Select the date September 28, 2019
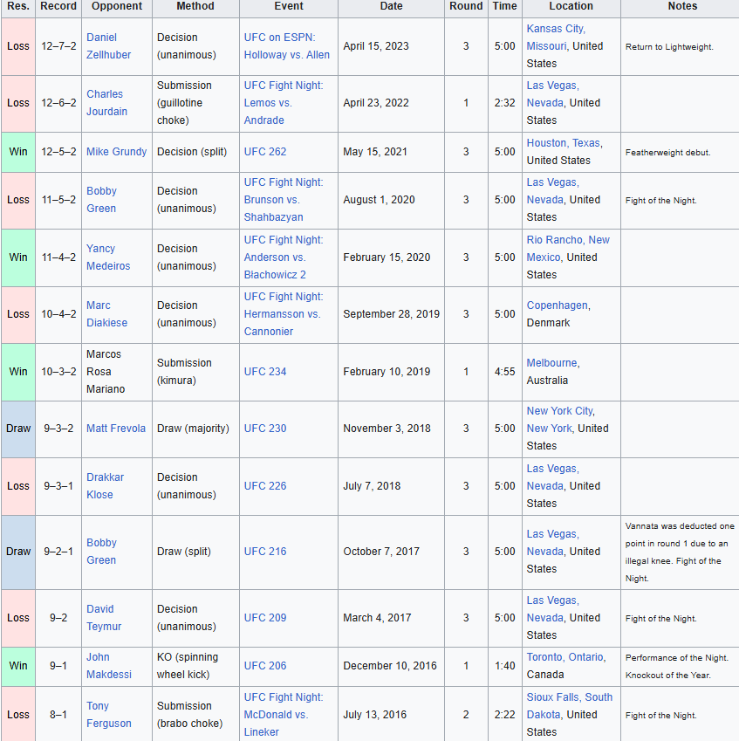The height and width of the screenshot is (741, 739). (x=391, y=314)
